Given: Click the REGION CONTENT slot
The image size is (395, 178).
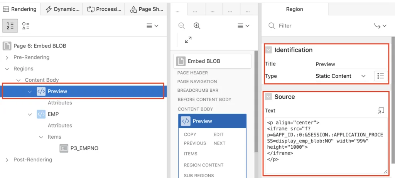Looking at the screenshot, I should (204, 165).
